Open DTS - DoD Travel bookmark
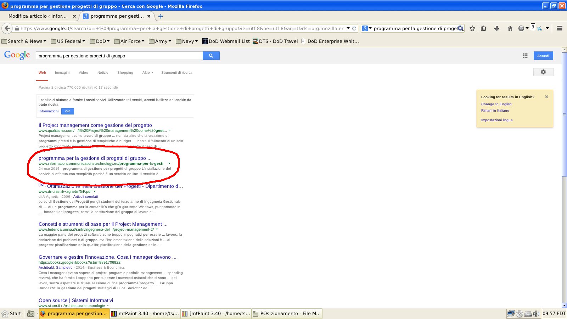Image resolution: width=567 pixels, height=319 pixels. (x=275, y=41)
